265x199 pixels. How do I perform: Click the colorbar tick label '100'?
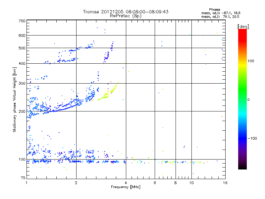tap(251, 61)
